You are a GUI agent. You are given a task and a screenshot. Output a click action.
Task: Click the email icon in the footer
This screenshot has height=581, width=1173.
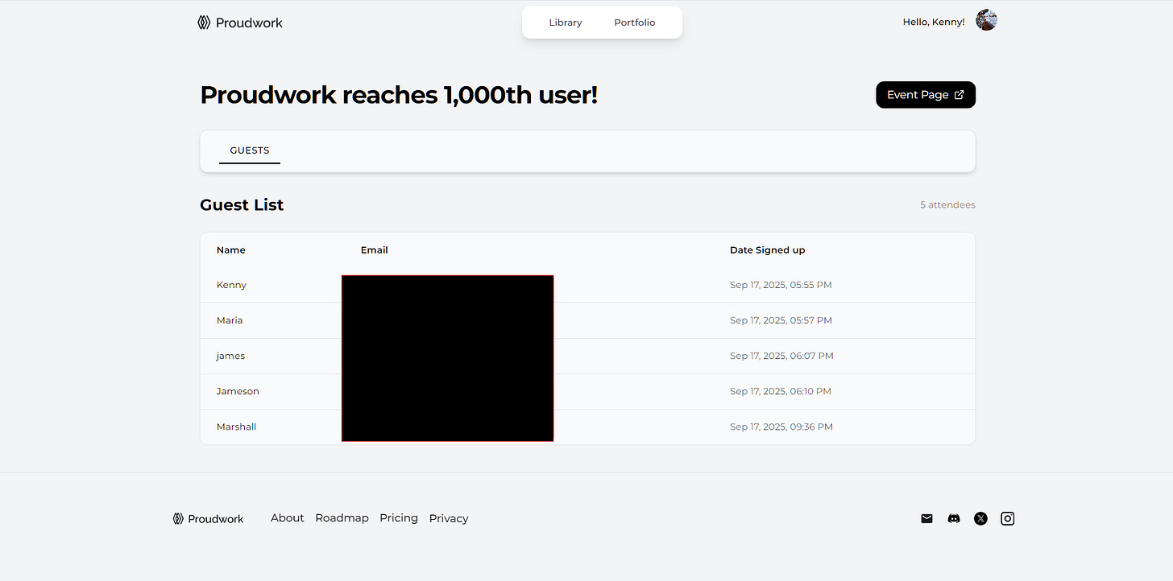coord(926,518)
